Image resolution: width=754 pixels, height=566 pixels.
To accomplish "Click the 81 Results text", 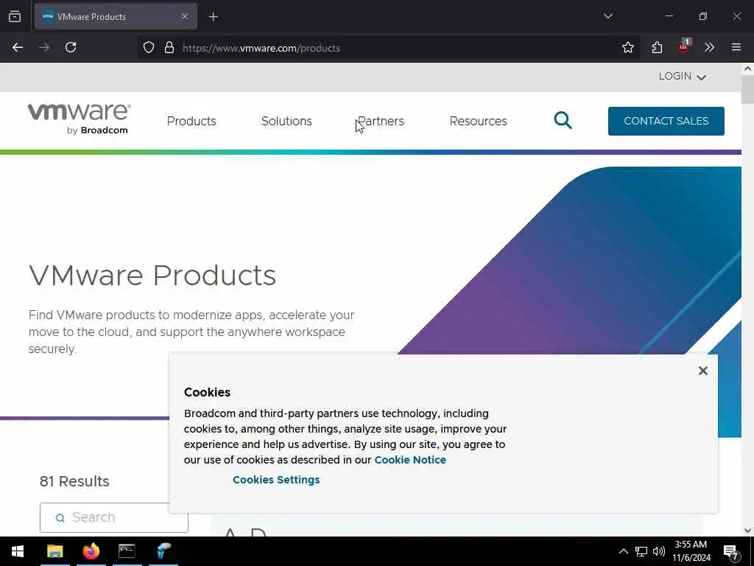I will pos(74,481).
